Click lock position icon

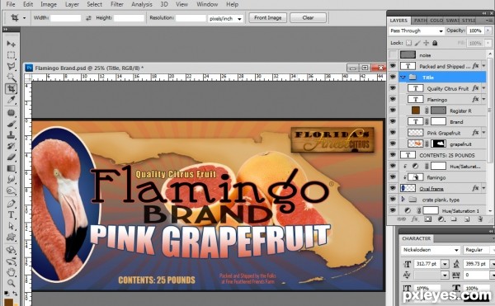426,43
